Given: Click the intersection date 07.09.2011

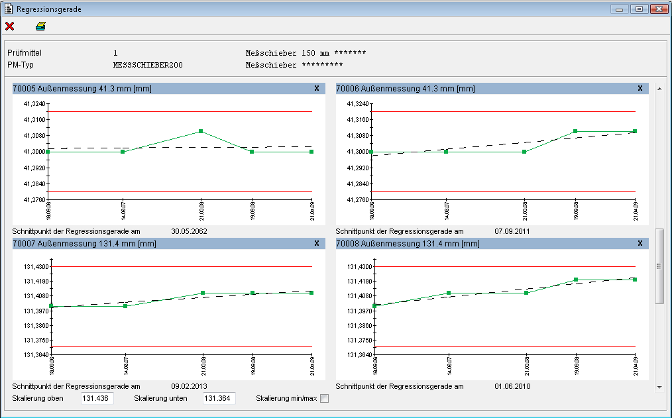Looking at the screenshot, I should coord(512,231).
